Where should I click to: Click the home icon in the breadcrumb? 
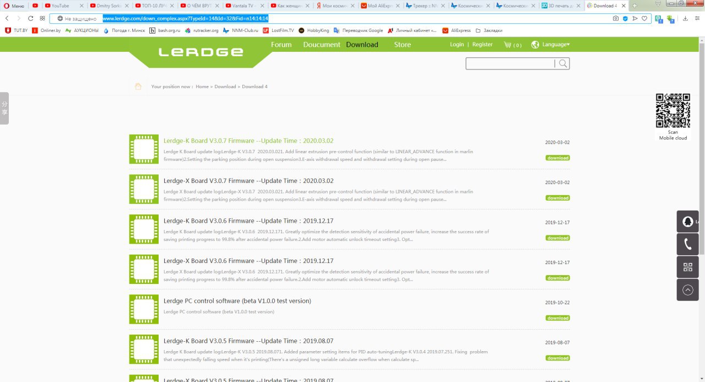coord(138,87)
